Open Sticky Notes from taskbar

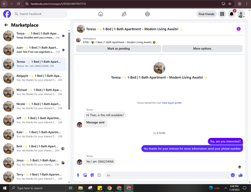coord(100,188)
